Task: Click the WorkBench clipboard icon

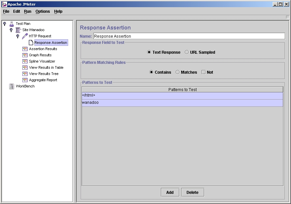Action: pos(12,86)
